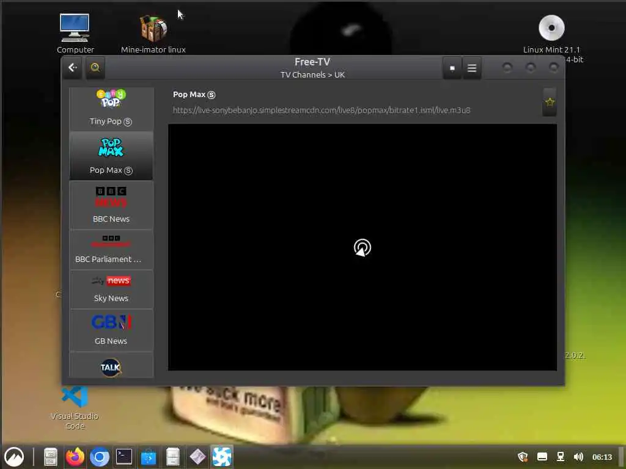Open the keyboard tray icon
Viewport: 626px width, 469px height.
click(x=542, y=457)
